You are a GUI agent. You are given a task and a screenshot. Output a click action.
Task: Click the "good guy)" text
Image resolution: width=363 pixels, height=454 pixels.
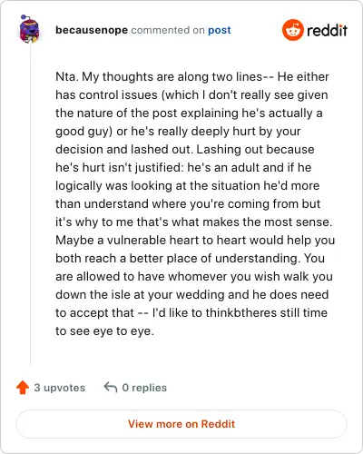pos(84,132)
